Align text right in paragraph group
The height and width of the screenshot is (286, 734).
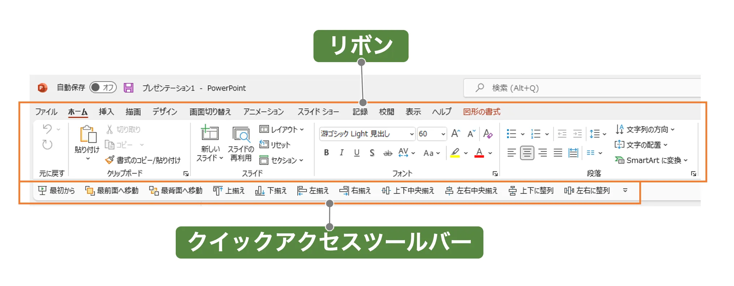pyautogui.click(x=542, y=153)
